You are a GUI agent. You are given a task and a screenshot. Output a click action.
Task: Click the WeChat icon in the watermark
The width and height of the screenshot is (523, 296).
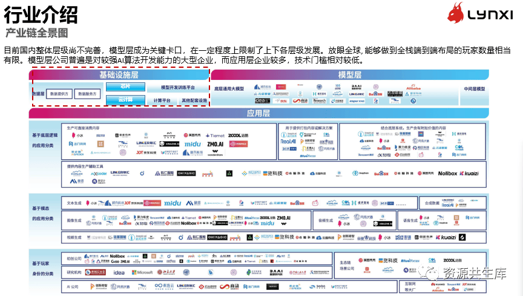(434, 273)
